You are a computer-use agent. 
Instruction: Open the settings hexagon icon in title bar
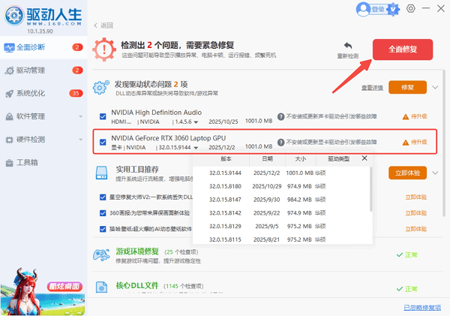coord(411,8)
